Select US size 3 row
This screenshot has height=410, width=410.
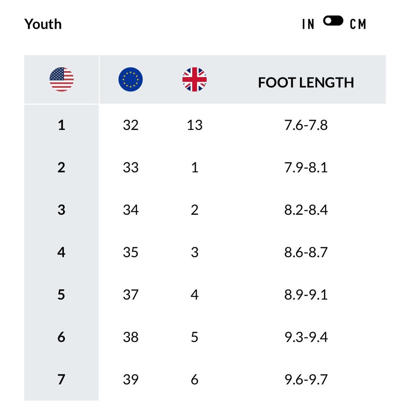(61, 210)
